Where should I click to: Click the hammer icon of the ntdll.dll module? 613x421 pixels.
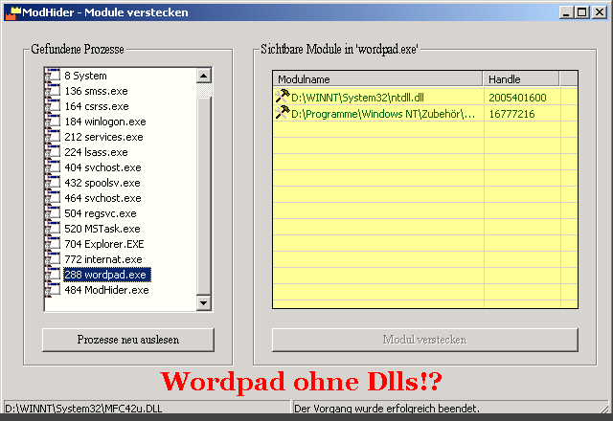click(283, 96)
